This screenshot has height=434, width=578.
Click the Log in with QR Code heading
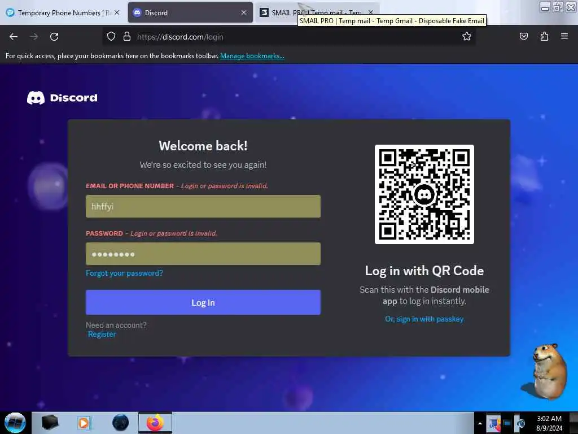coord(424,271)
